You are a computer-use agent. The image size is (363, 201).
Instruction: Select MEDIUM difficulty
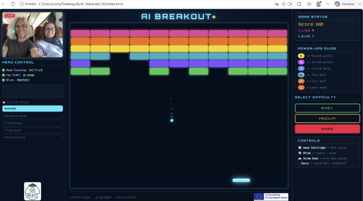(327, 118)
